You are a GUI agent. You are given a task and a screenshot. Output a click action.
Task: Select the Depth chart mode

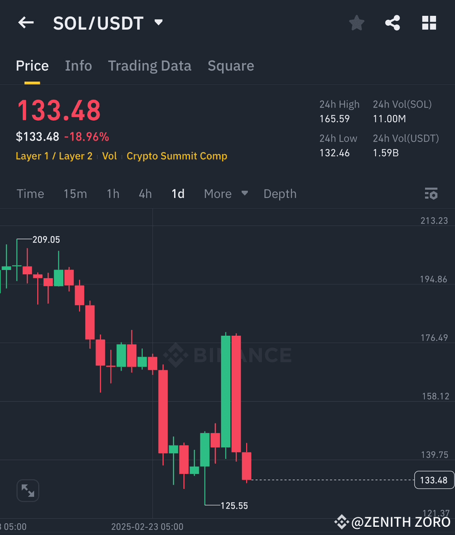point(280,194)
